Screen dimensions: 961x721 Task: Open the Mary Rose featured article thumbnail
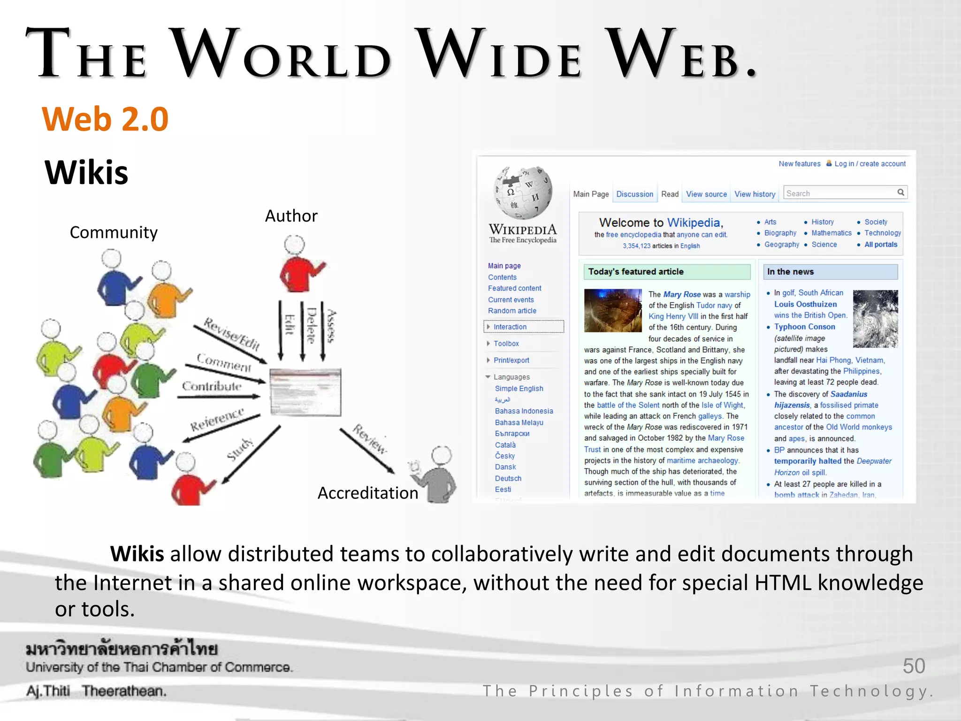(x=613, y=311)
